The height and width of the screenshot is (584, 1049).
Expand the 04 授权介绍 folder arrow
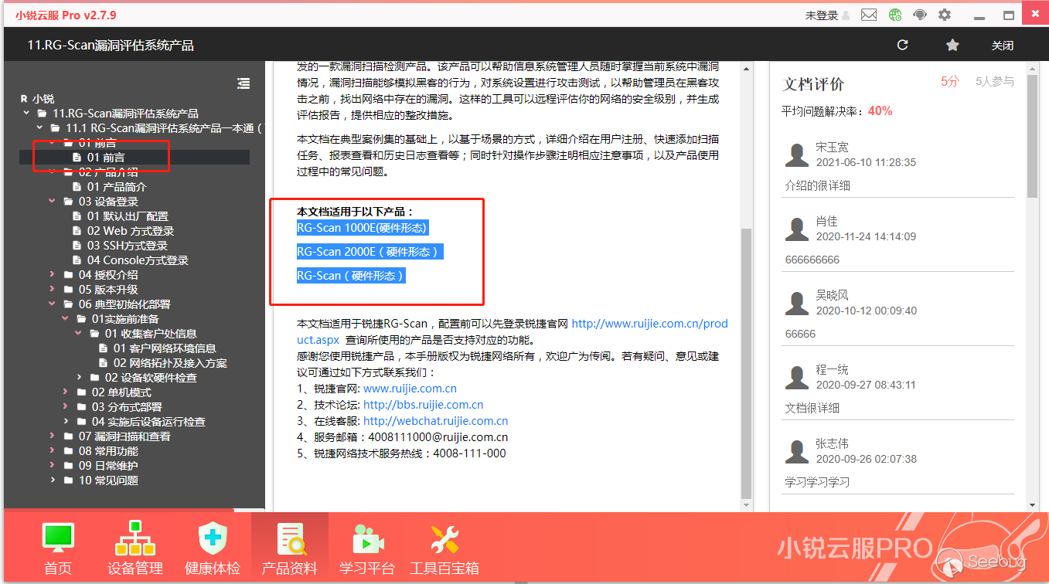53,275
